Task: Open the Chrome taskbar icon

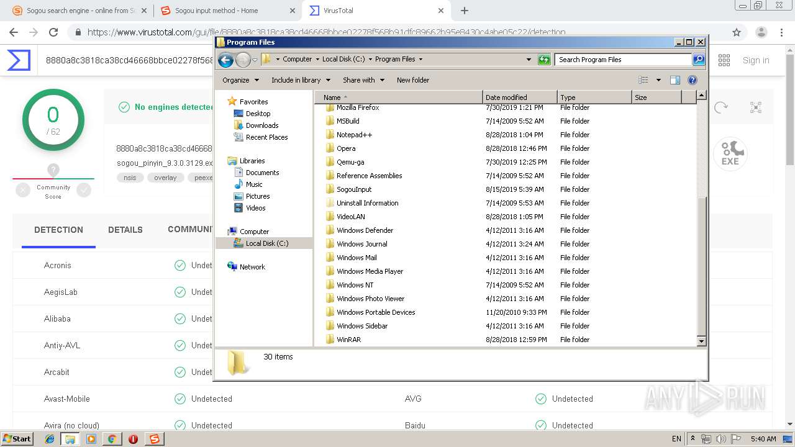Action: coord(112,439)
